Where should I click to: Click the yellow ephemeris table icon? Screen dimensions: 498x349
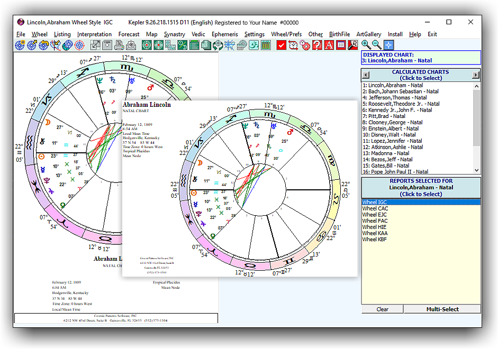click(x=266, y=45)
